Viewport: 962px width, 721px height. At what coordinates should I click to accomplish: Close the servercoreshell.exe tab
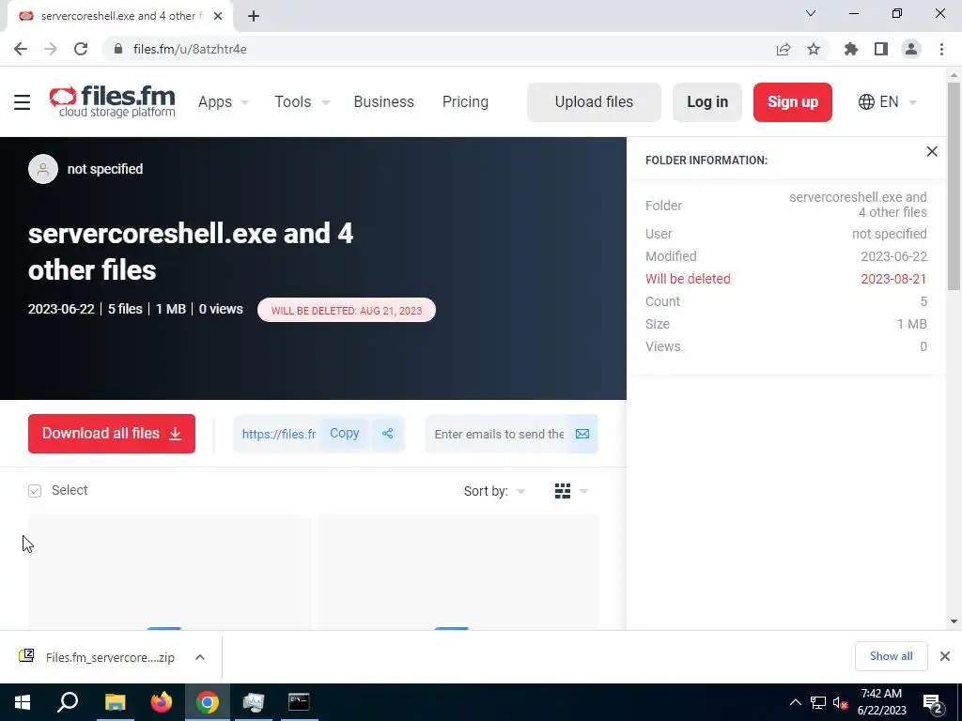(x=218, y=16)
